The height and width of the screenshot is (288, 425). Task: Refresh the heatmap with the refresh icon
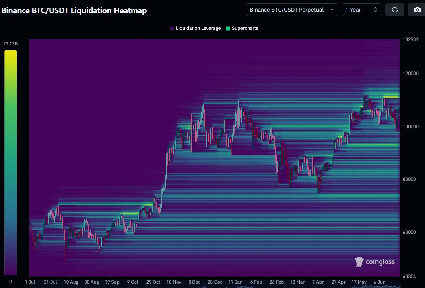(395, 10)
